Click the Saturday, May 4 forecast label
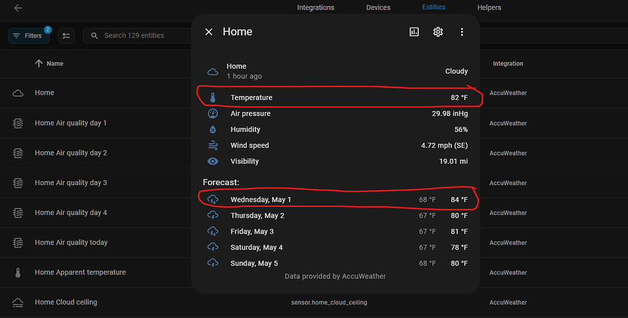This screenshot has height=318, width=628. click(256, 247)
